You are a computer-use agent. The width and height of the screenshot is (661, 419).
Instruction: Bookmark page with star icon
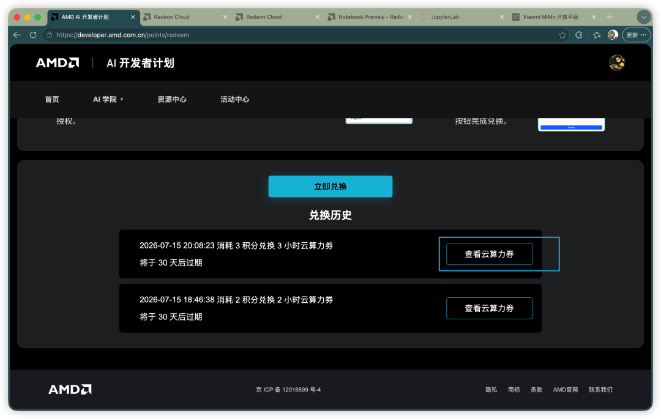coord(562,35)
